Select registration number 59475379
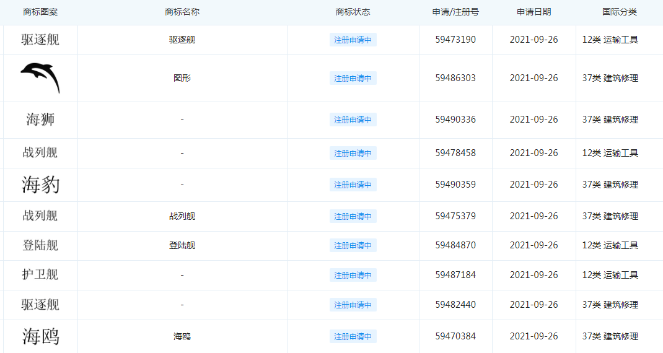Image resolution: width=663 pixels, height=353 pixels. click(x=455, y=216)
